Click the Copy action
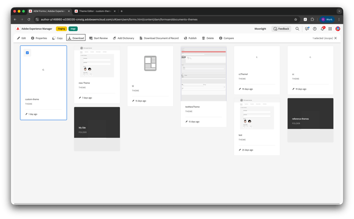Image resolution: width=354 pixels, height=219 pixels. coord(57,38)
